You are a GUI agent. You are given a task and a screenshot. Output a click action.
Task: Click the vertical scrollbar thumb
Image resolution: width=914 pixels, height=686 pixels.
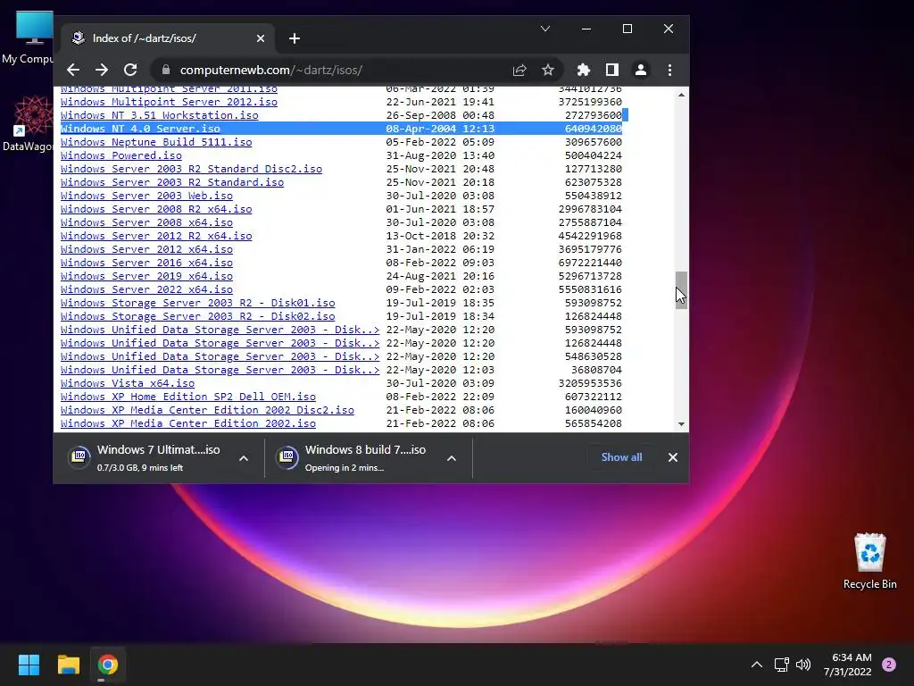coord(681,290)
